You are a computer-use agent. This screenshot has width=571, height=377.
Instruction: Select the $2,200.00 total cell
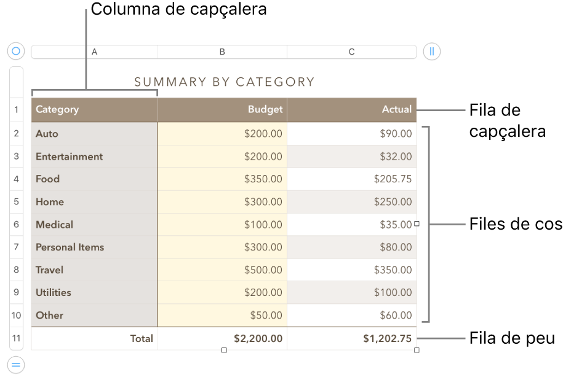pyautogui.click(x=222, y=338)
